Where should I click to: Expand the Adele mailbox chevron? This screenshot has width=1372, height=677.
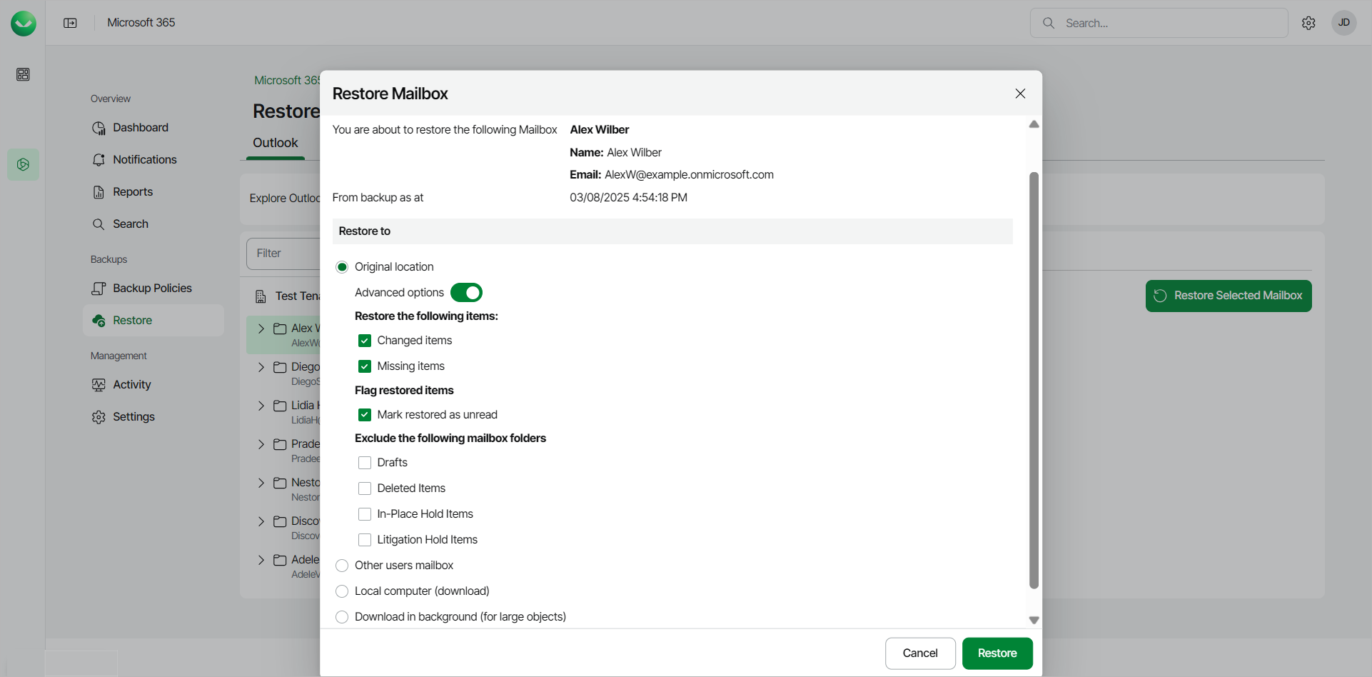(261, 560)
